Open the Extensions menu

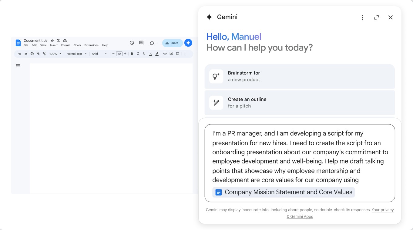(91, 45)
